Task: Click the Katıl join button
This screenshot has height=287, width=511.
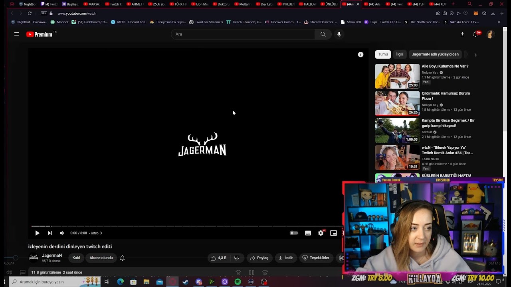Action: [x=76, y=258]
